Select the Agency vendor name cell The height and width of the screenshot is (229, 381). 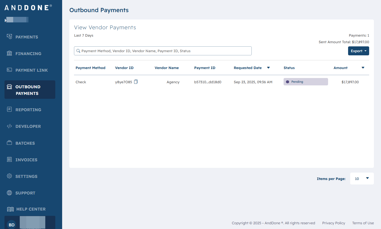[173, 82]
